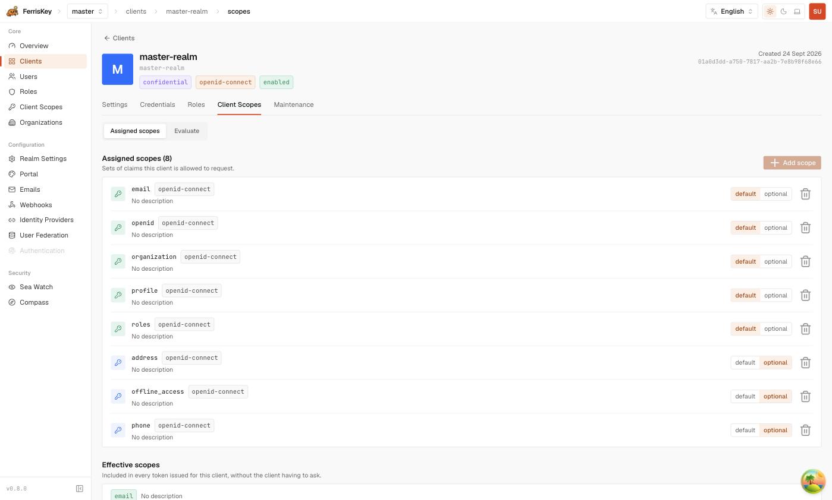Set roles scope to optional

coord(776,329)
